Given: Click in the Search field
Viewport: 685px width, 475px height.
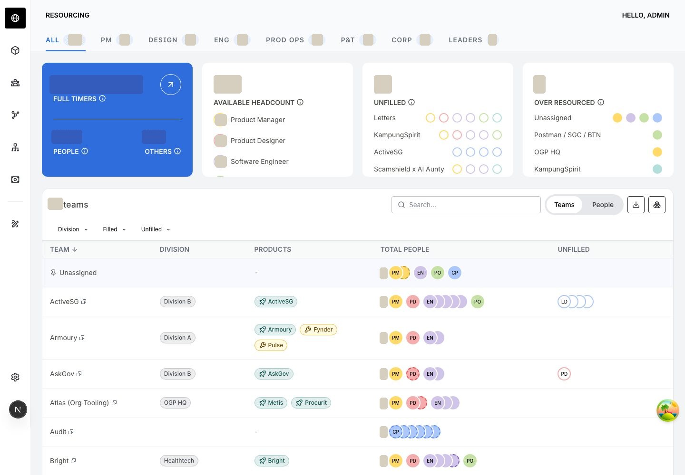Looking at the screenshot, I should [466, 205].
